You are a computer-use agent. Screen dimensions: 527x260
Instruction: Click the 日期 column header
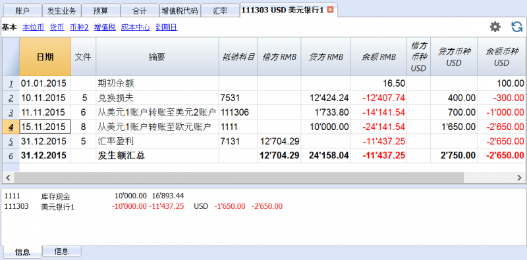45,56
